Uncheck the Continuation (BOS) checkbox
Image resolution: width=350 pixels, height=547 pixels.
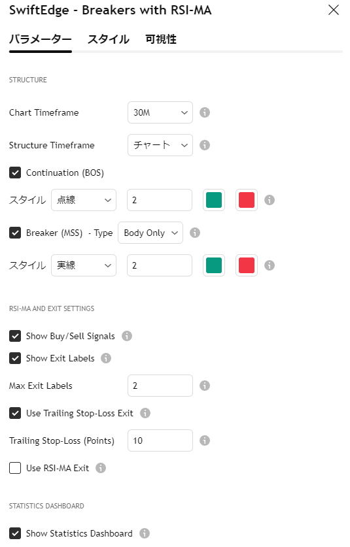[15, 173]
